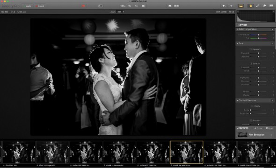The image size is (276, 168).
Task: Open the Zoom percentage dropdown
Action: click(120, 12)
